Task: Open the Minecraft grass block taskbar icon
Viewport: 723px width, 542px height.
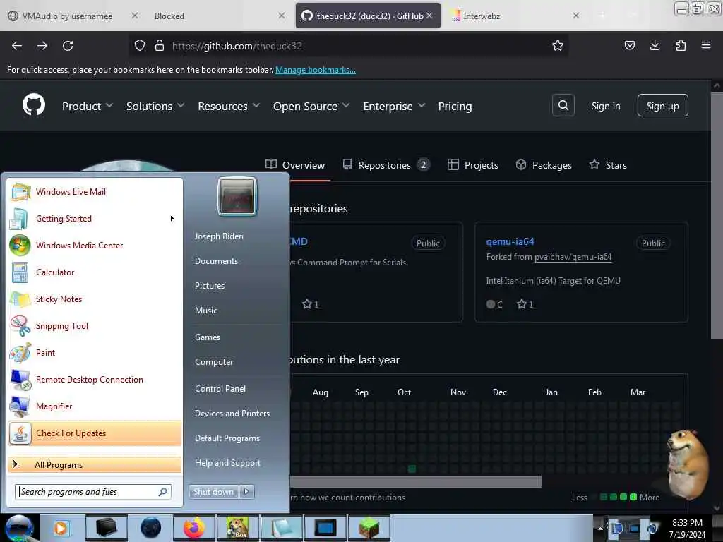Action: [x=369, y=528]
